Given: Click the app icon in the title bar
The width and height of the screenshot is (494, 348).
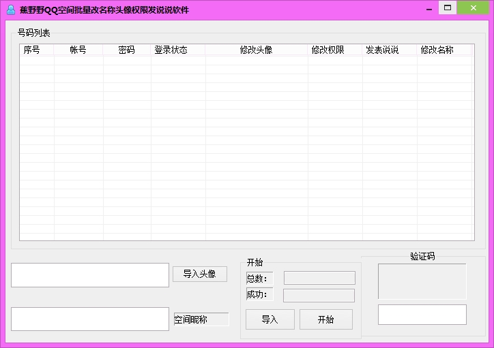Looking at the screenshot, I should (x=10, y=10).
